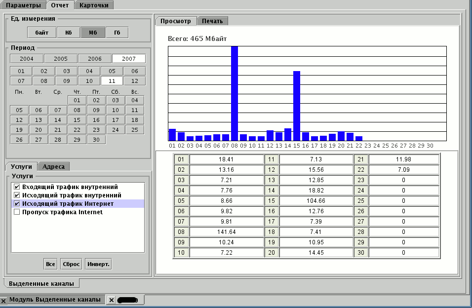The image size is (472, 308).
Task: Disable Исходящий трафик Интернет checkbox
Action: 17,204
